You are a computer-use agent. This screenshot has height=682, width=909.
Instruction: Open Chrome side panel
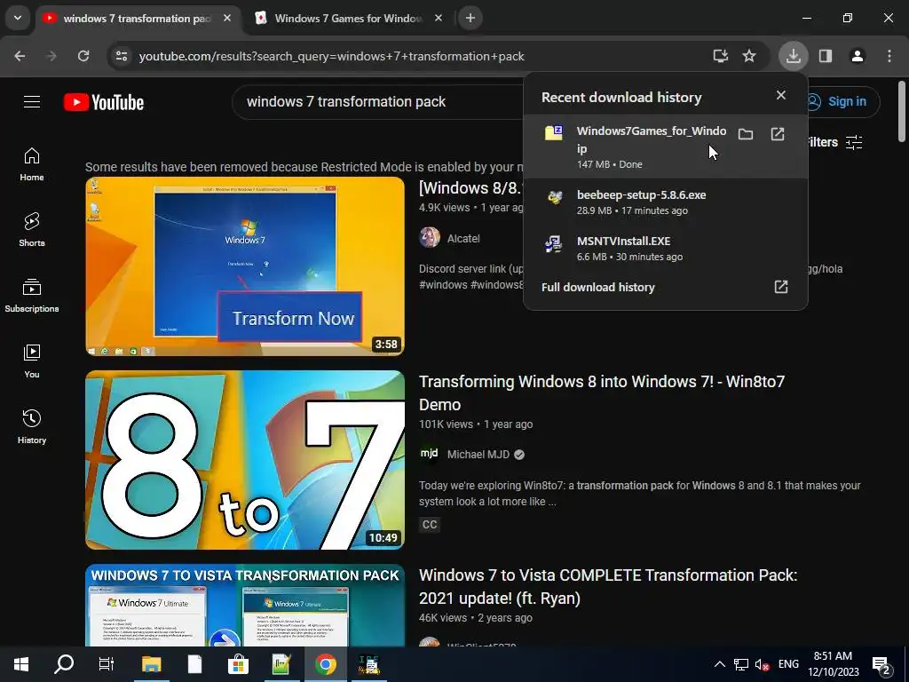click(x=825, y=56)
